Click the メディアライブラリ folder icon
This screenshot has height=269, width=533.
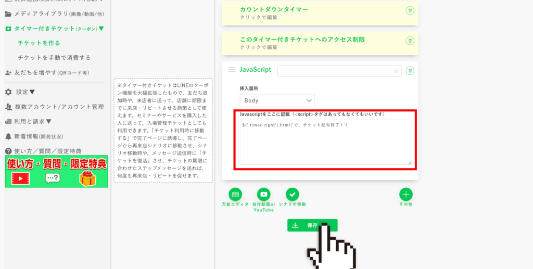point(8,14)
